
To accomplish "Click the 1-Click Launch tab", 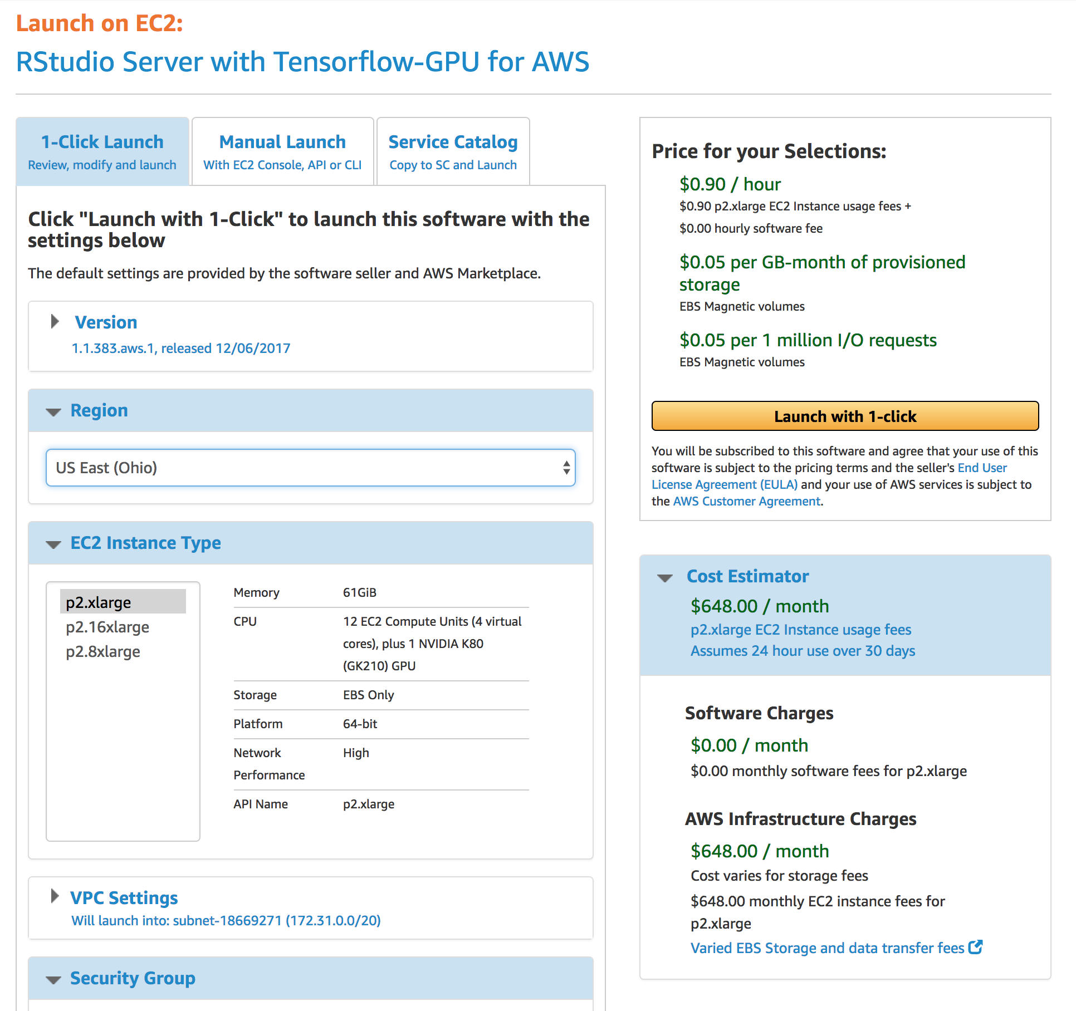I will tap(102, 151).
